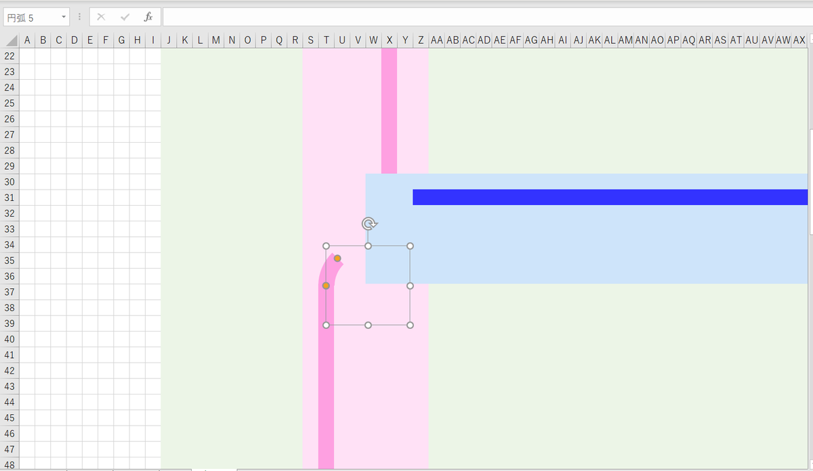The image size is (813, 471).
Task: Select row 30 header
Action: pos(9,181)
